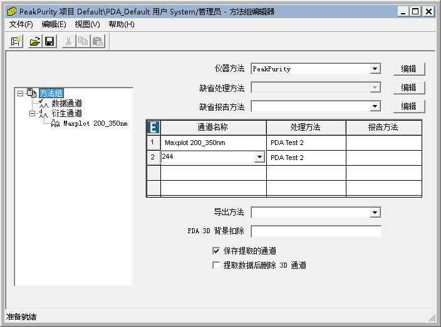
Task: Open the 仪器方法 PeakPurity dropdown
Action: 375,69
